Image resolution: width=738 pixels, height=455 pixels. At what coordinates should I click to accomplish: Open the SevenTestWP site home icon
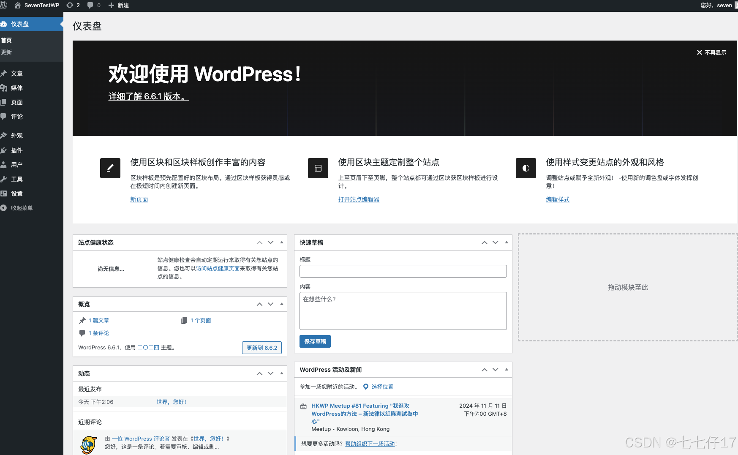18,5
